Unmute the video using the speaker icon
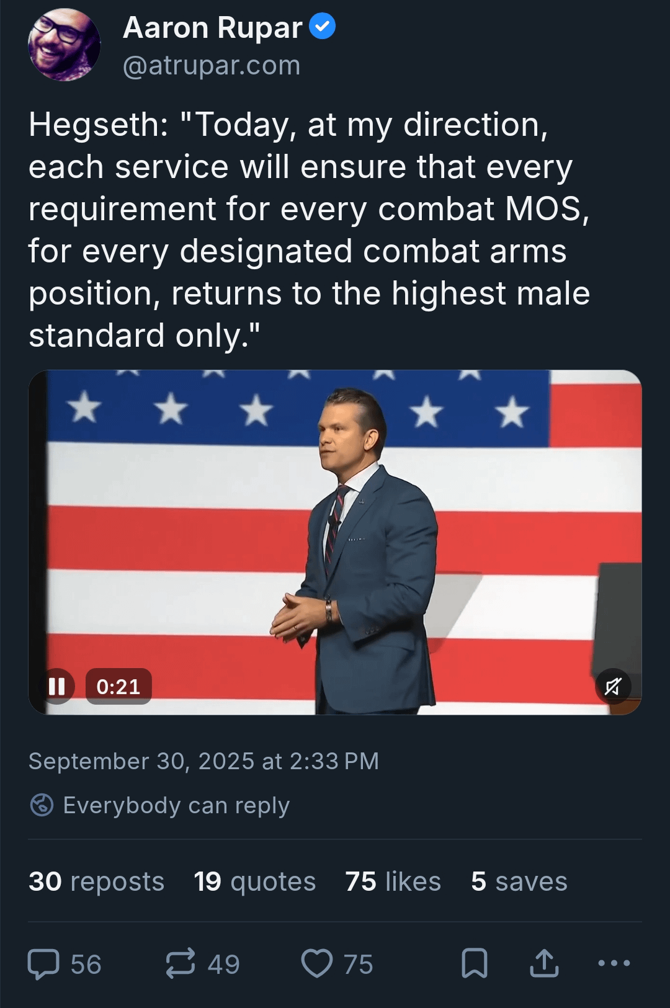The width and height of the screenshot is (670, 1008). coord(613,686)
